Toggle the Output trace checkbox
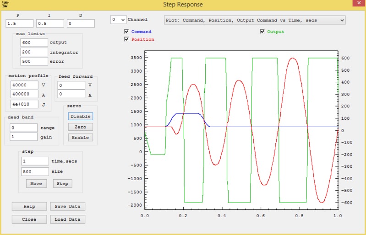Image resolution: width=366 pixels, height=235 pixels. [x=262, y=32]
